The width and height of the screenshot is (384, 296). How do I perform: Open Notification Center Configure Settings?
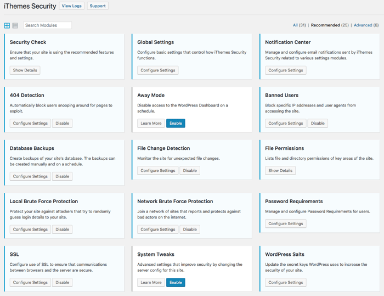285,70
